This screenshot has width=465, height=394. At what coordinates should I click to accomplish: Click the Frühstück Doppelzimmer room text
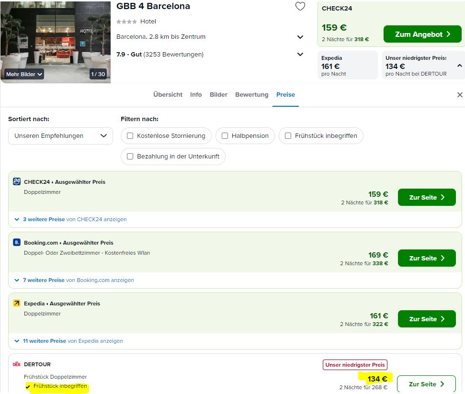tap(56, 377)
